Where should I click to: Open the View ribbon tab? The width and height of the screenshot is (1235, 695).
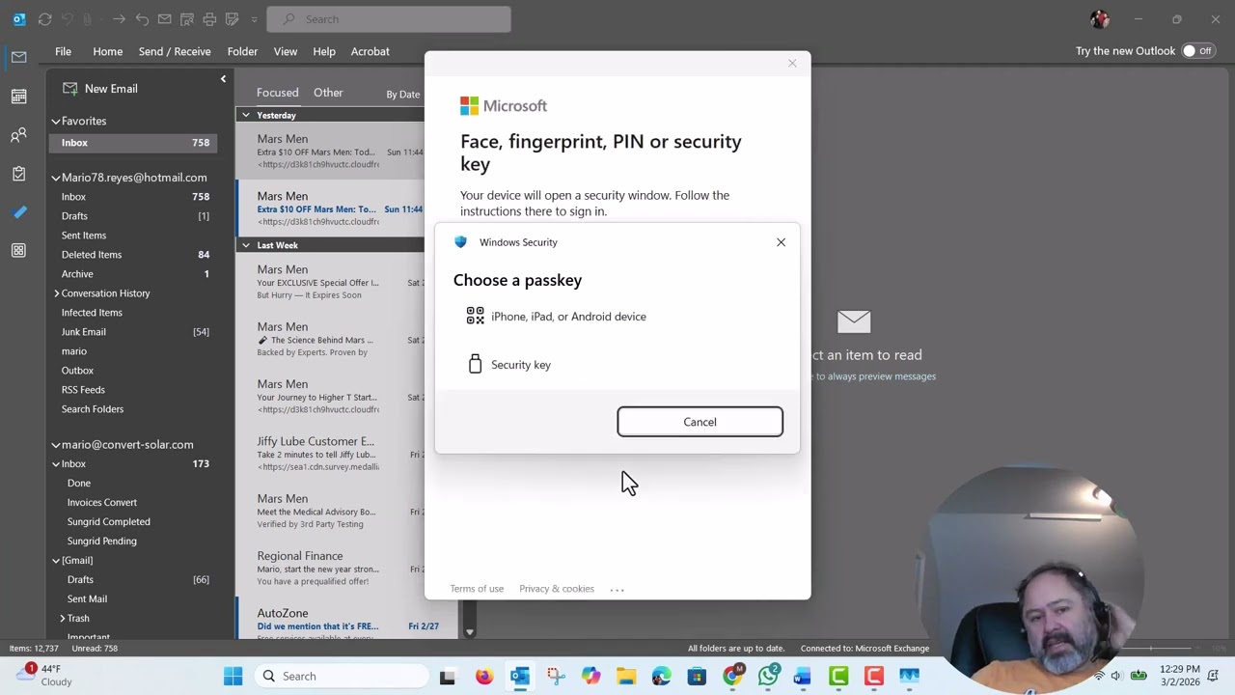tap(285, 51)
